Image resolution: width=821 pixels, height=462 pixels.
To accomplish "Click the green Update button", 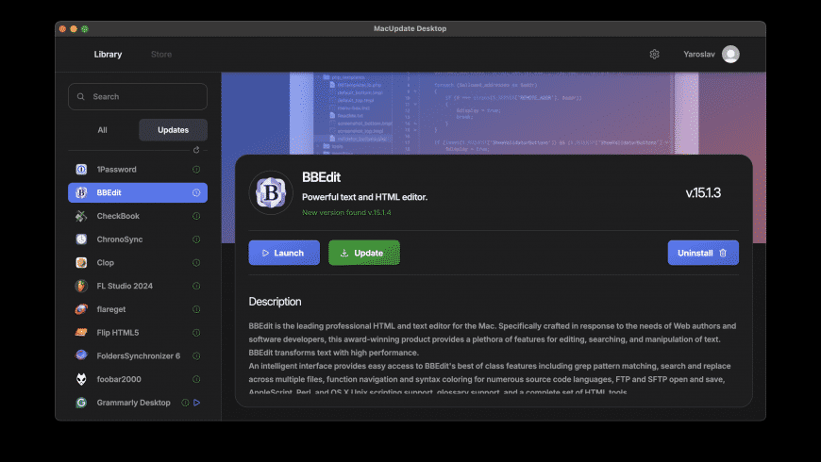I will tap(364, 253).
